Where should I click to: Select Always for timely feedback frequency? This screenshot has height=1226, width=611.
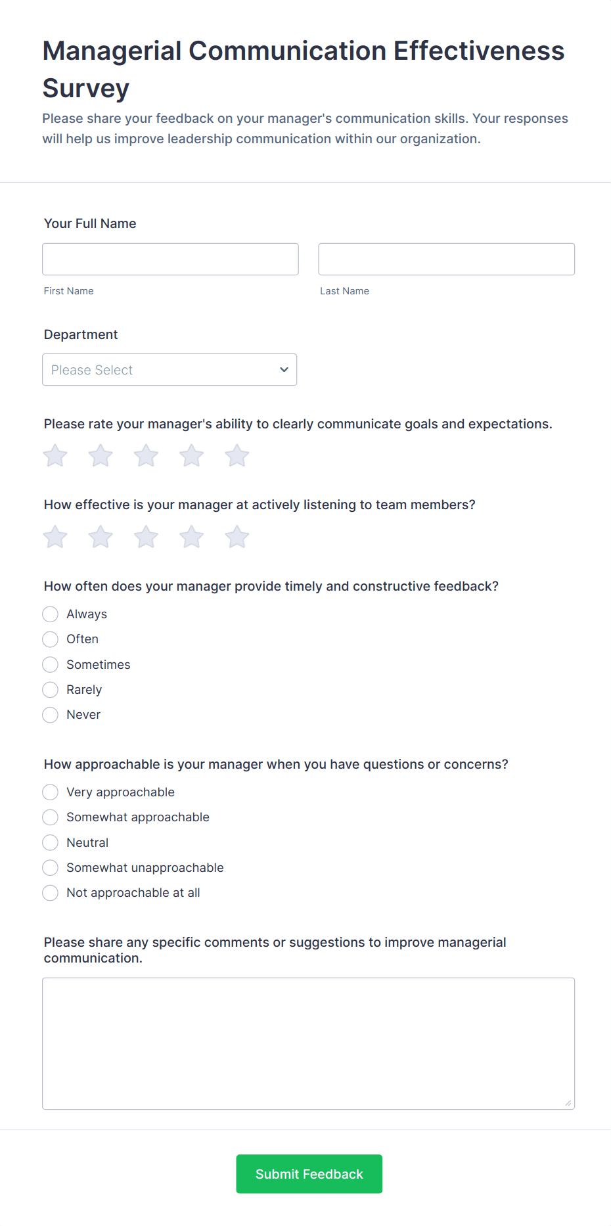(50, 614)
